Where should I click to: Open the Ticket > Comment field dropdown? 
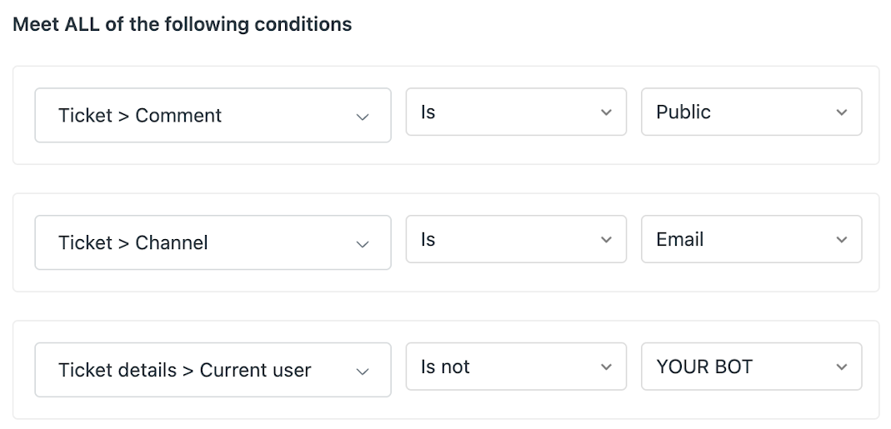click(x=212, y=116)
